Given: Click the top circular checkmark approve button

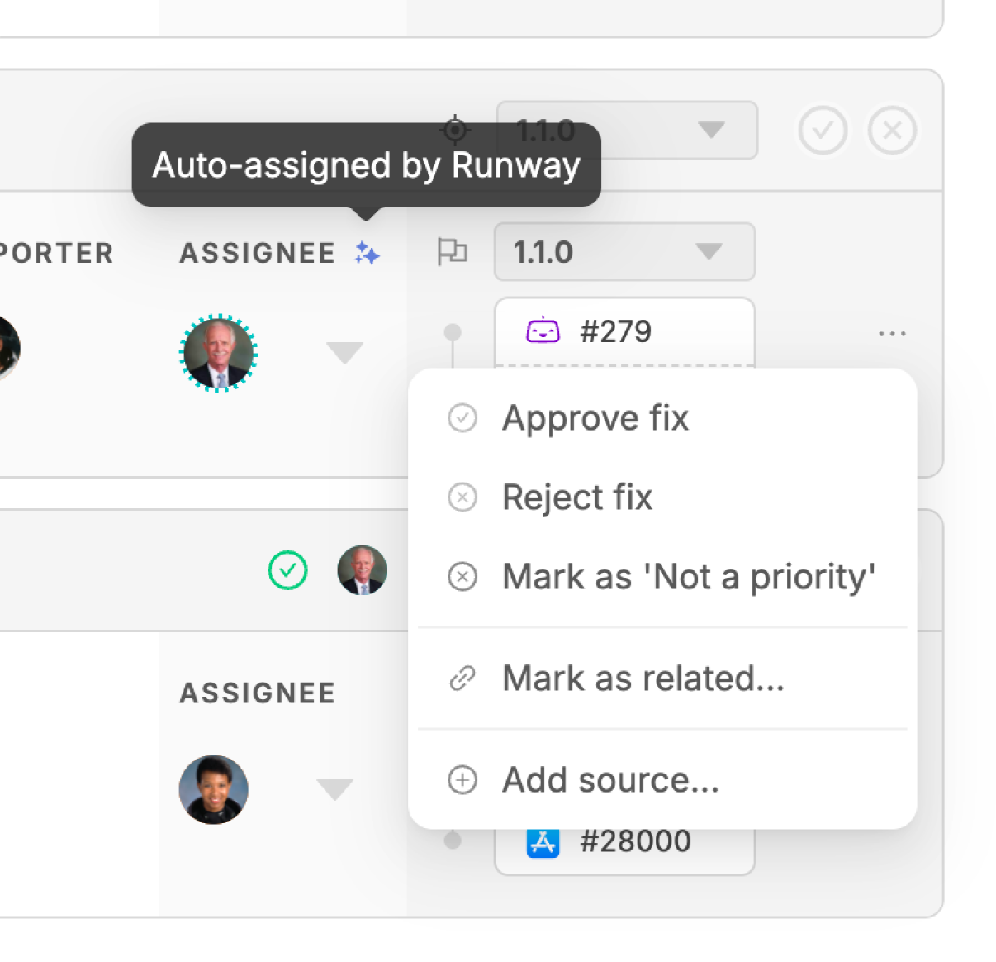Looking at the screenshot, I should (823, 130).
